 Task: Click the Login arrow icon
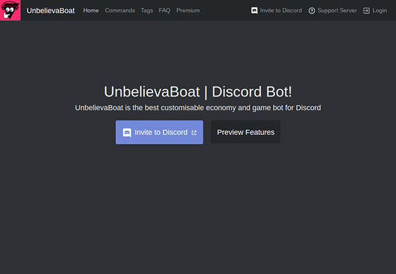click(x=366, y=10)
